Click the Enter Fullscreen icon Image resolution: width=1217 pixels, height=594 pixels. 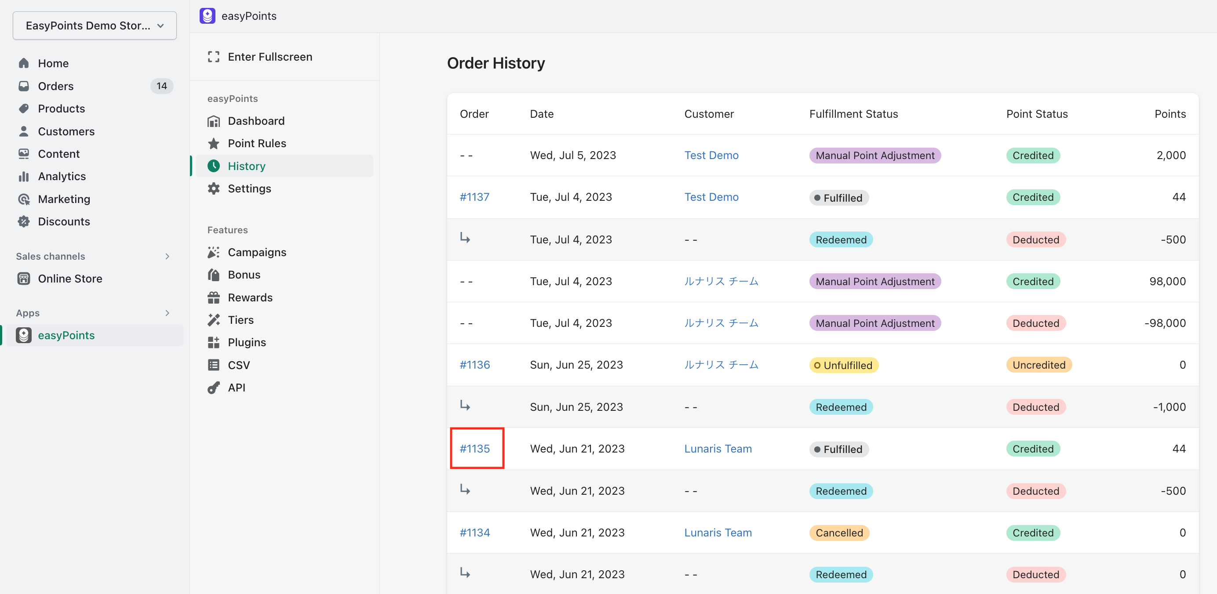214,57
